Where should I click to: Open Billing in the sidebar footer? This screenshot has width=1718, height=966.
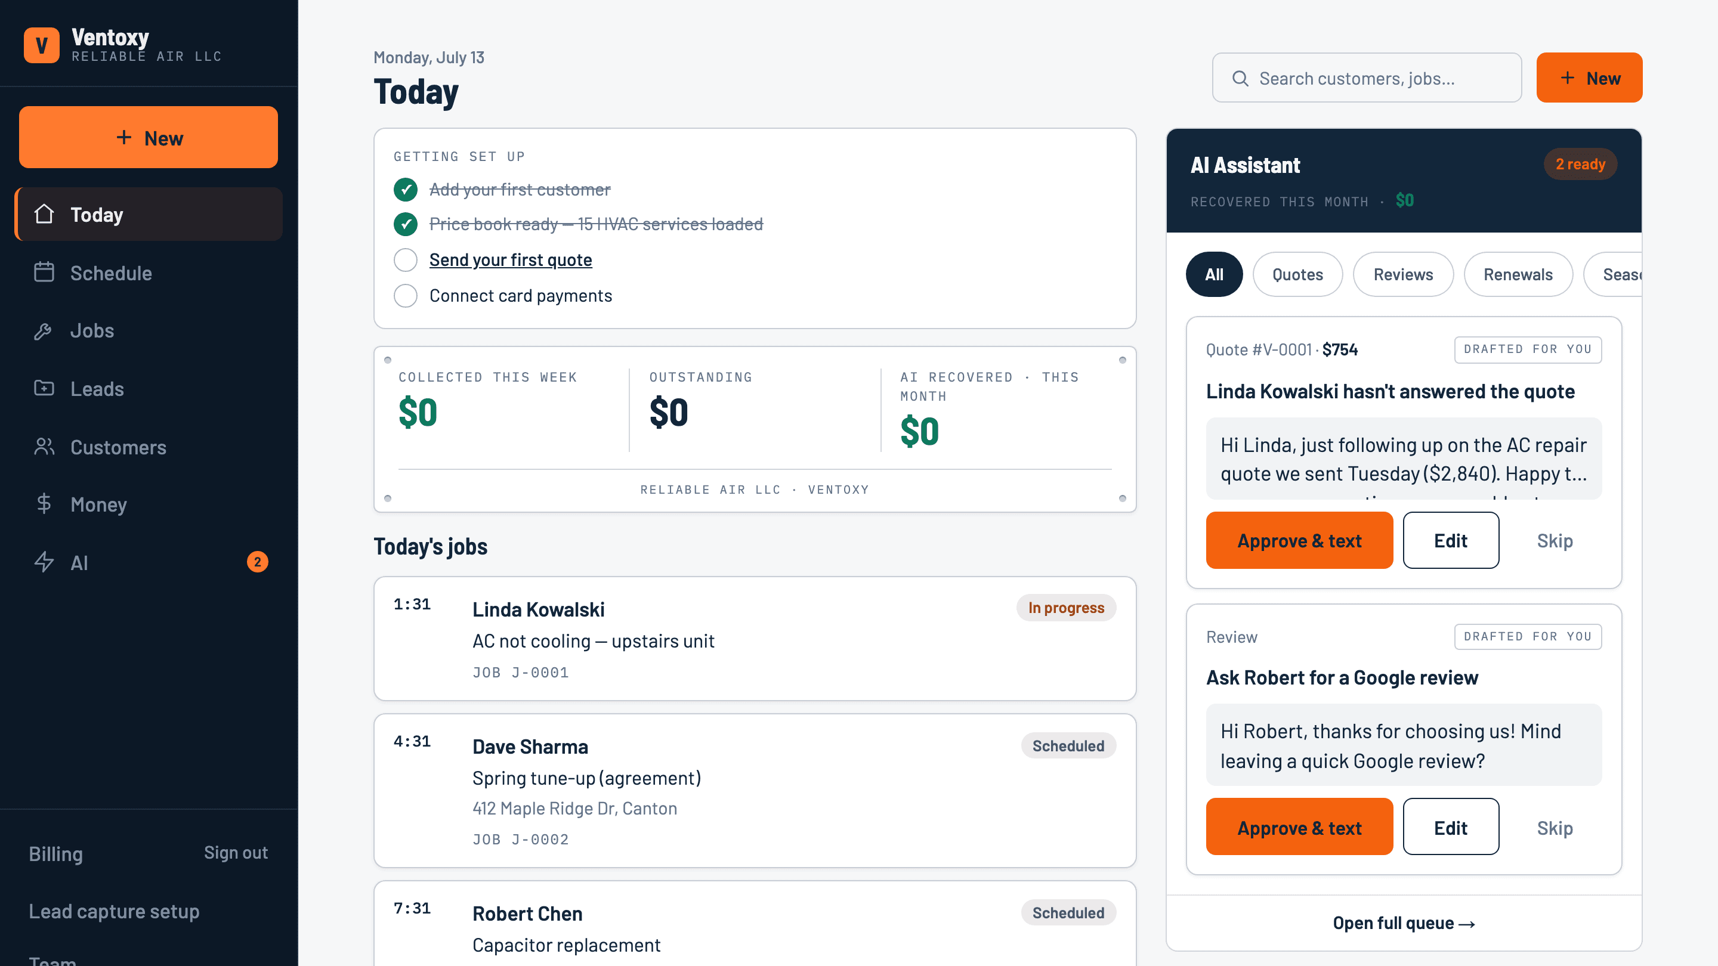point(56,853)
